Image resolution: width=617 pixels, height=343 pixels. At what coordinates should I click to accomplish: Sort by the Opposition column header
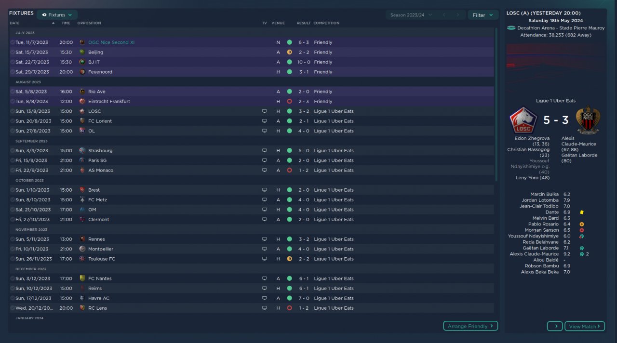tap(89, 23)
